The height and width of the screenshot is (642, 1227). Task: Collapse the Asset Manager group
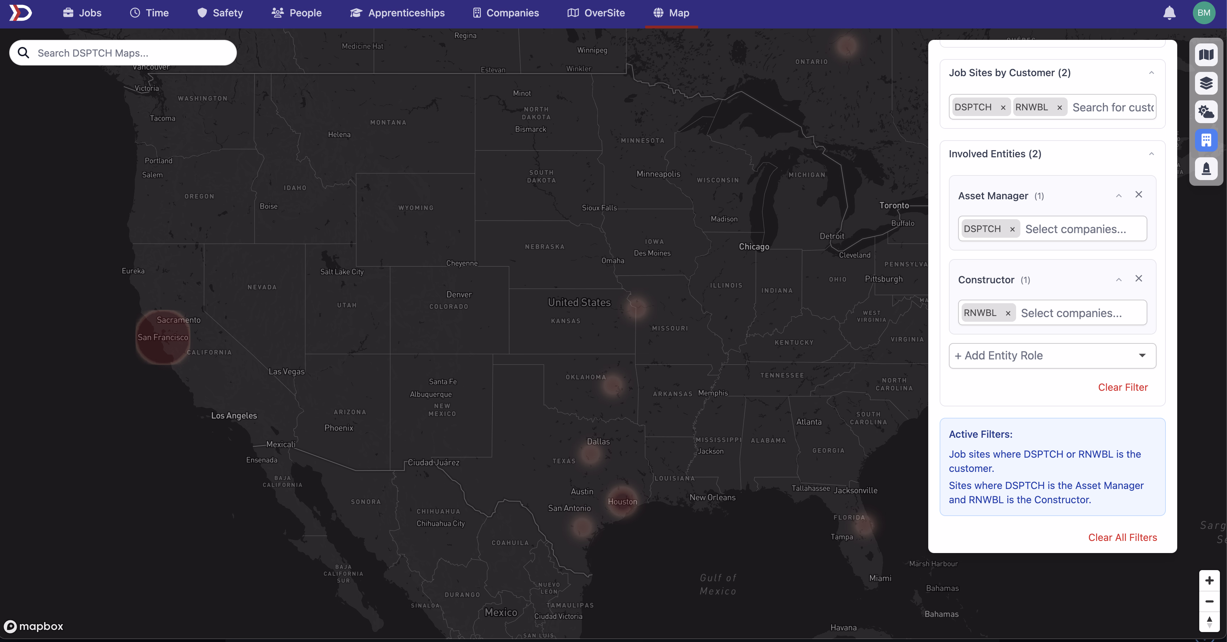1119,195
